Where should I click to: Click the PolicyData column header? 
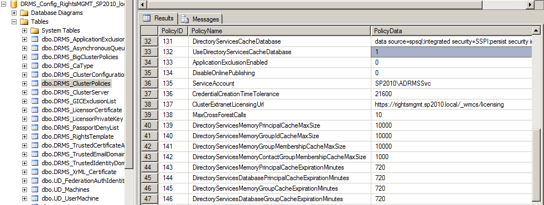(x=451, y=31)
